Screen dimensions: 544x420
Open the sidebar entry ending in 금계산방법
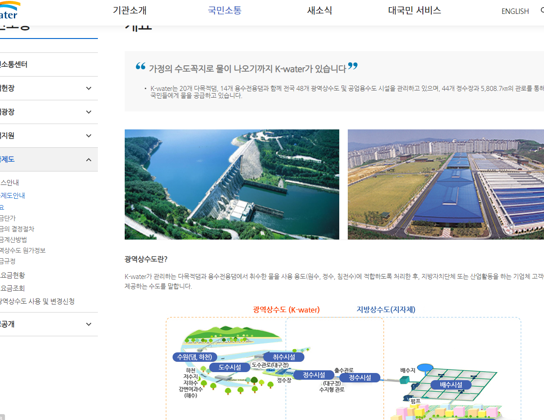point(13,240)
